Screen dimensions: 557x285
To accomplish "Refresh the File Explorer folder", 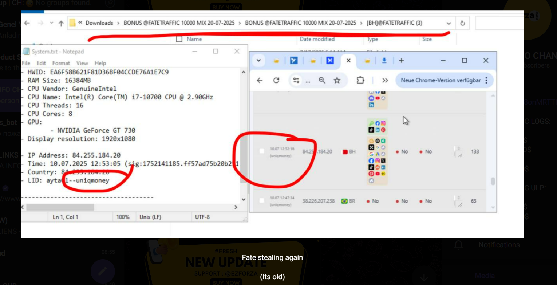I will [462, 23].
